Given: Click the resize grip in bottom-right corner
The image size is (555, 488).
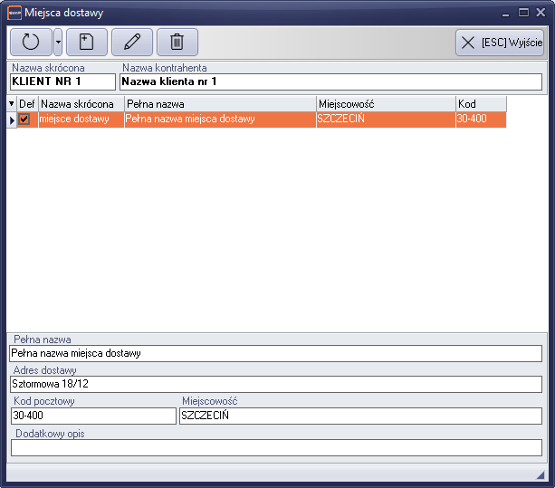Looking at the screenshot, I should tap(541, 475).
